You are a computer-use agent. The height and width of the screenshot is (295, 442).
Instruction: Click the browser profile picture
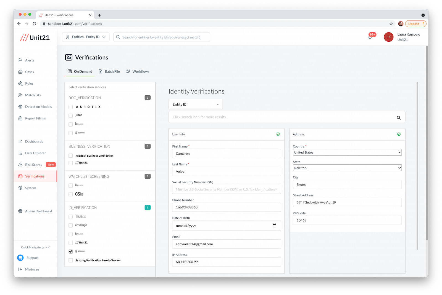[x=401, y=24]
